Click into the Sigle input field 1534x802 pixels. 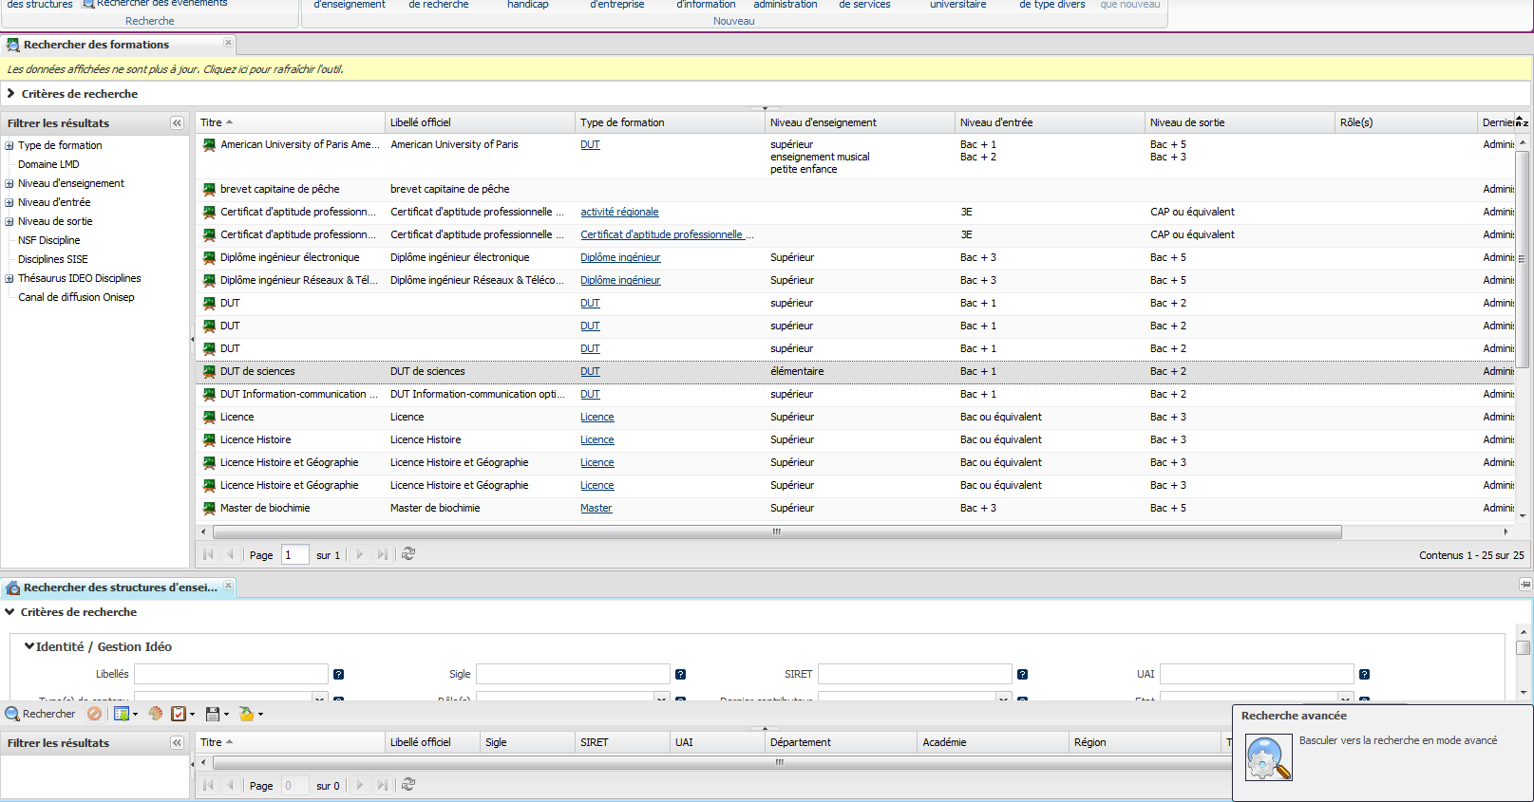[573, 674]
